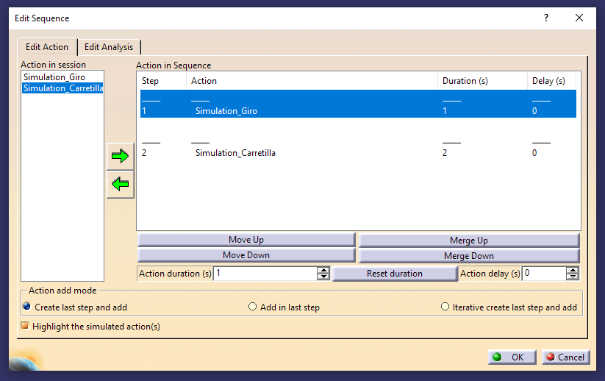Open the Edit Action tab
Screen dimensions: 605x381
pyautogui.click(x=47, y=47)
